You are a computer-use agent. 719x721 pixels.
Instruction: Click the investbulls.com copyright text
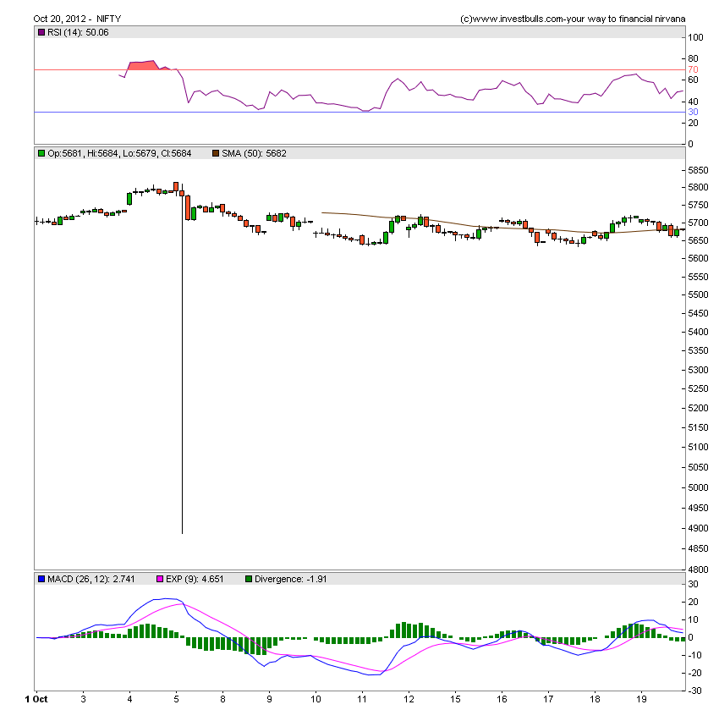coord(573,19)
